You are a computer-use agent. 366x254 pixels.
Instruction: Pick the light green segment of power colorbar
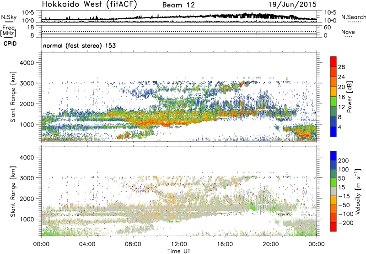coord(334,102)
